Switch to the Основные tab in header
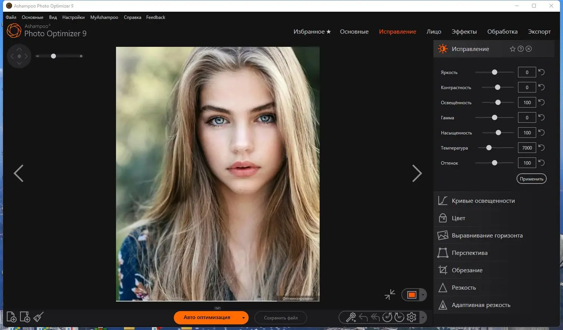The width and height of the screenshot is (563, 330). pyautogui.click(x=354, y=32)
